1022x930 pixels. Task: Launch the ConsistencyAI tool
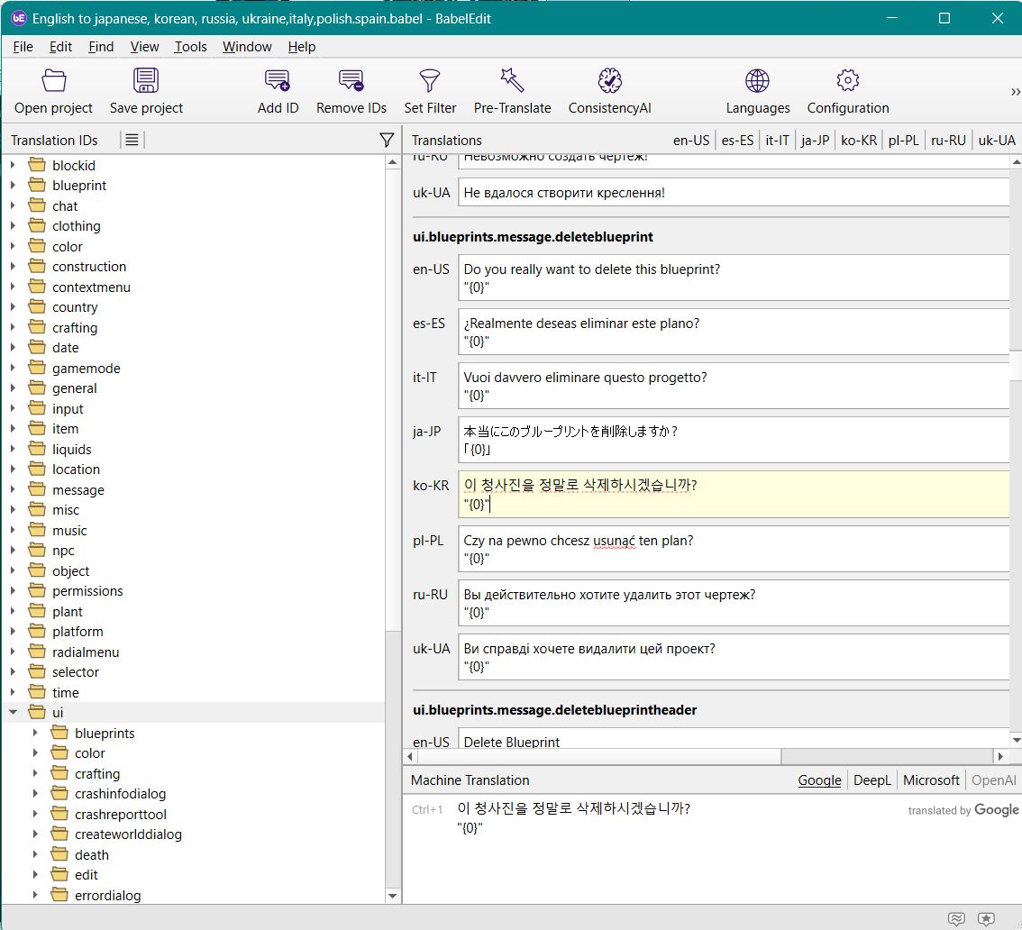609,81
